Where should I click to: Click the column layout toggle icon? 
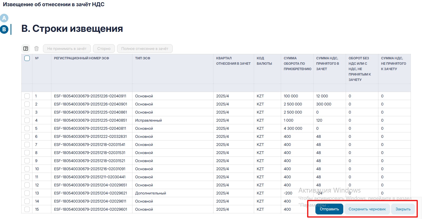point(26,49)
